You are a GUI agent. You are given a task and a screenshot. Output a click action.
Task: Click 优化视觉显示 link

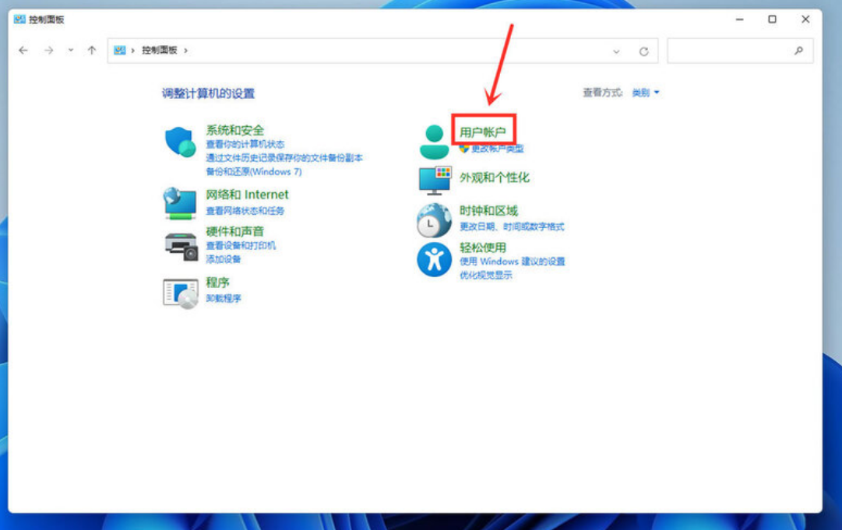coord(486,276)
